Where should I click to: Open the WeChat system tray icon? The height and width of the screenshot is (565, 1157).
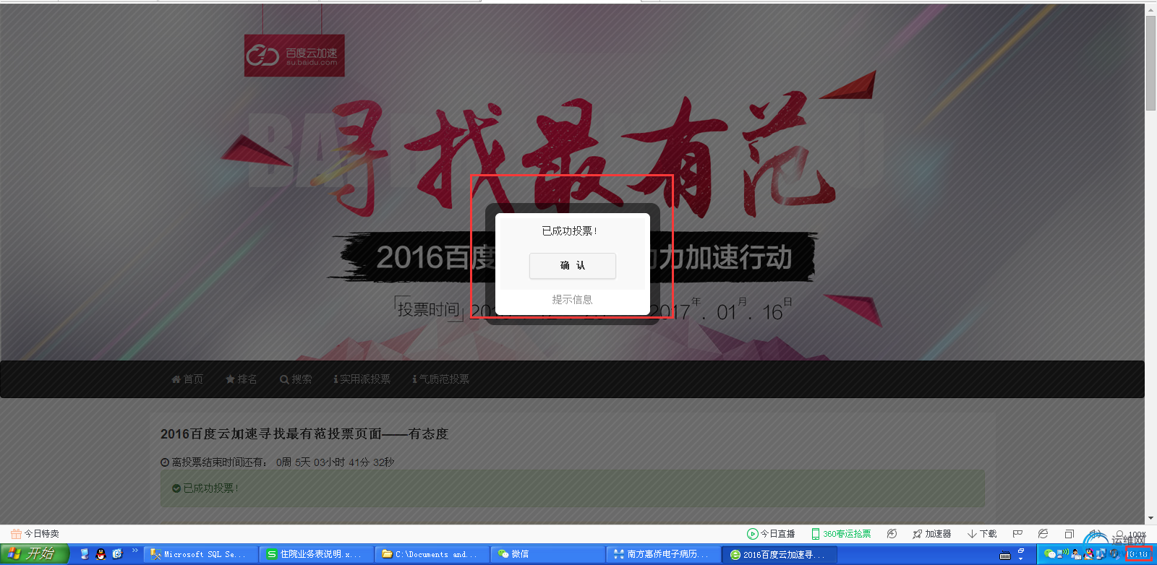(1050, 554)
